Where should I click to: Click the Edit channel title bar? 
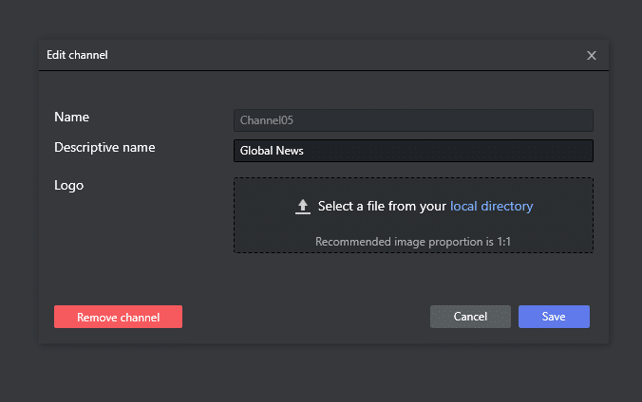285,55
